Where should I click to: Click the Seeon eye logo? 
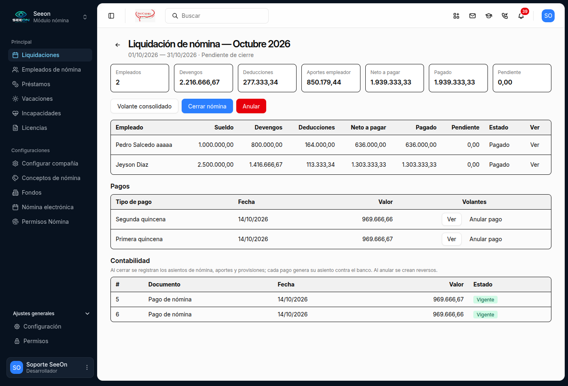point(21,17)
